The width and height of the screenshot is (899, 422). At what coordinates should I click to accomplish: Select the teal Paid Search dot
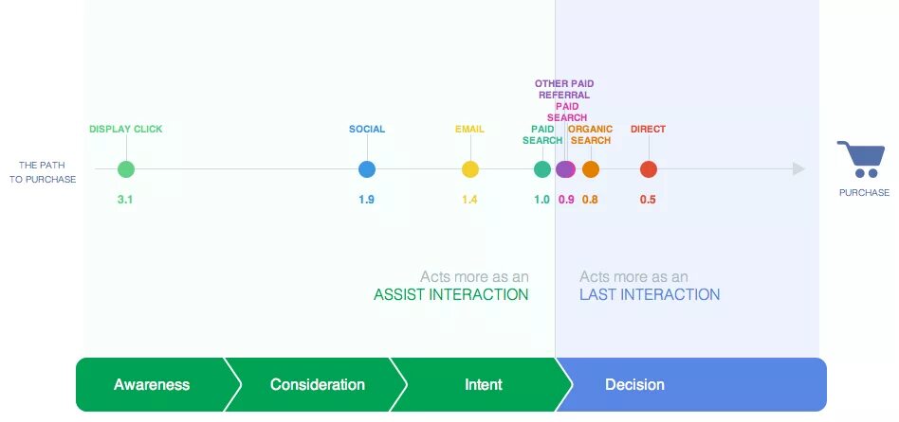542,169
